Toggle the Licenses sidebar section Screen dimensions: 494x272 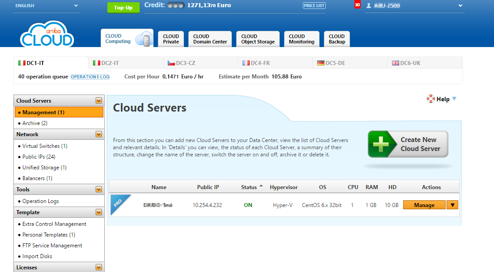(99, 267)
